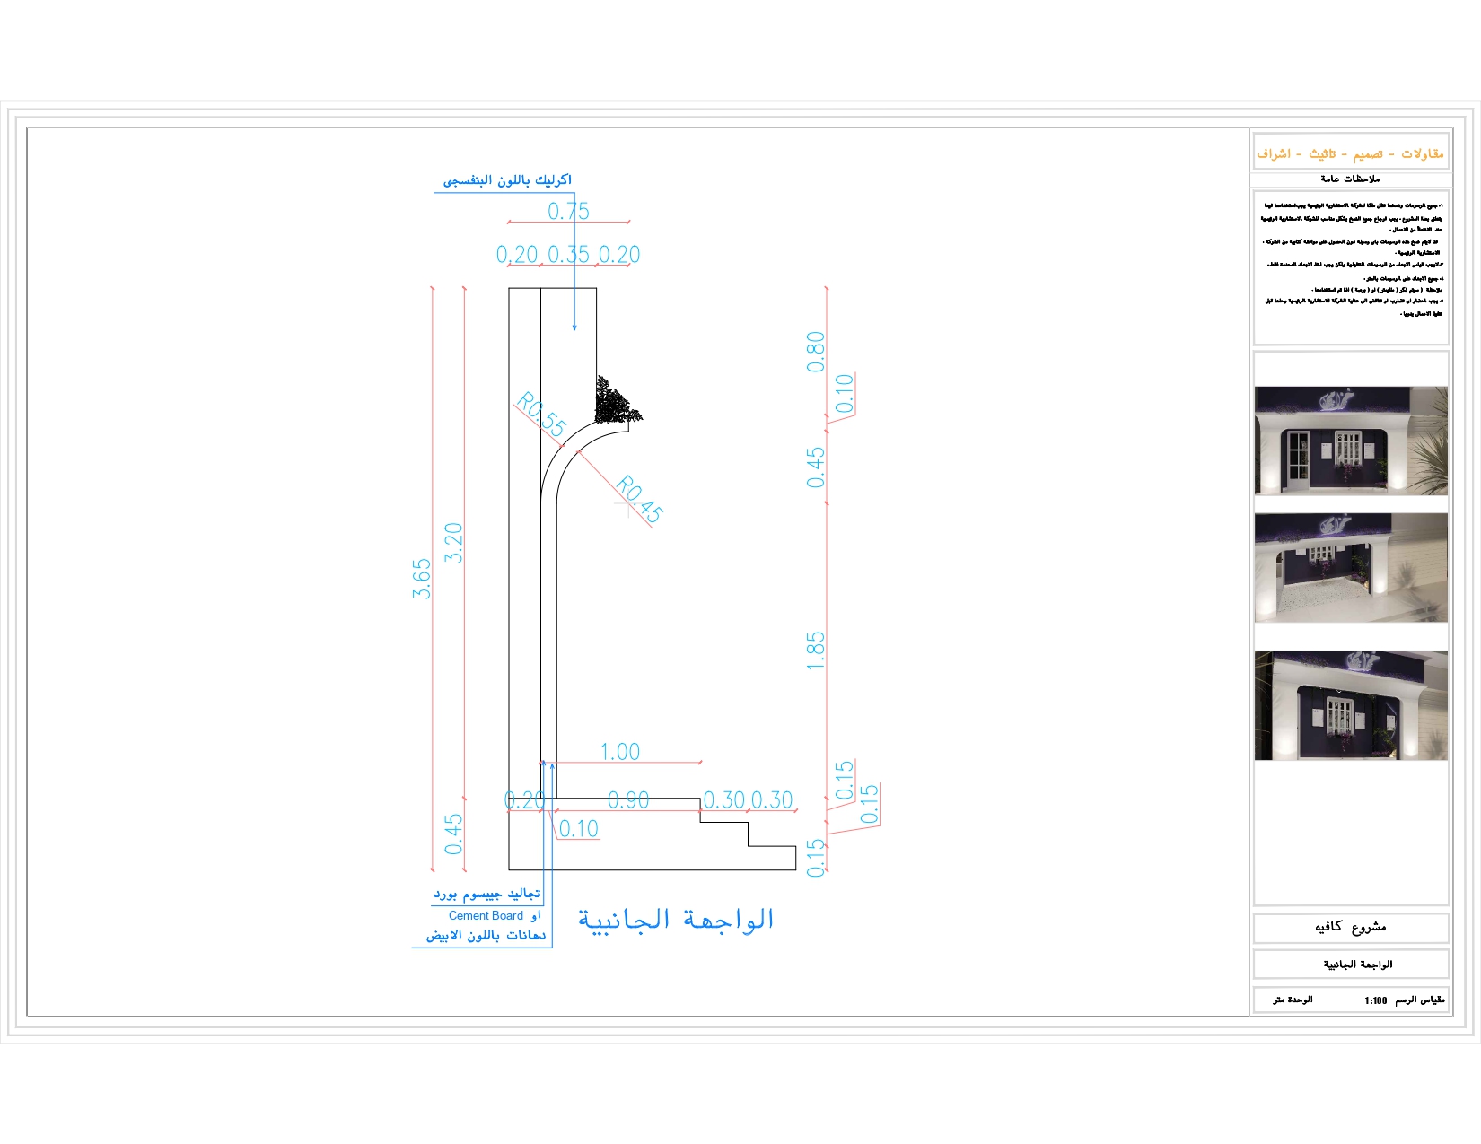Click the top café facade rendering thumbnail

1351,441
